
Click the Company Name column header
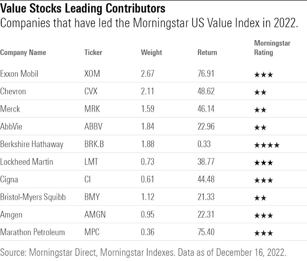(23, 53)
